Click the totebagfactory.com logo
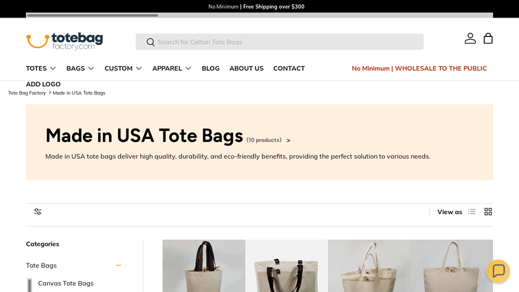Viewport: 519px width, 292px height. pos(64,41)
